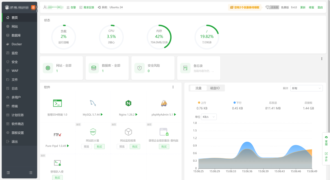The width and height of the screenshot is (330, 180).
Task: Click 预览 under 网站防火墙
Action: click(x=86, y=147)
